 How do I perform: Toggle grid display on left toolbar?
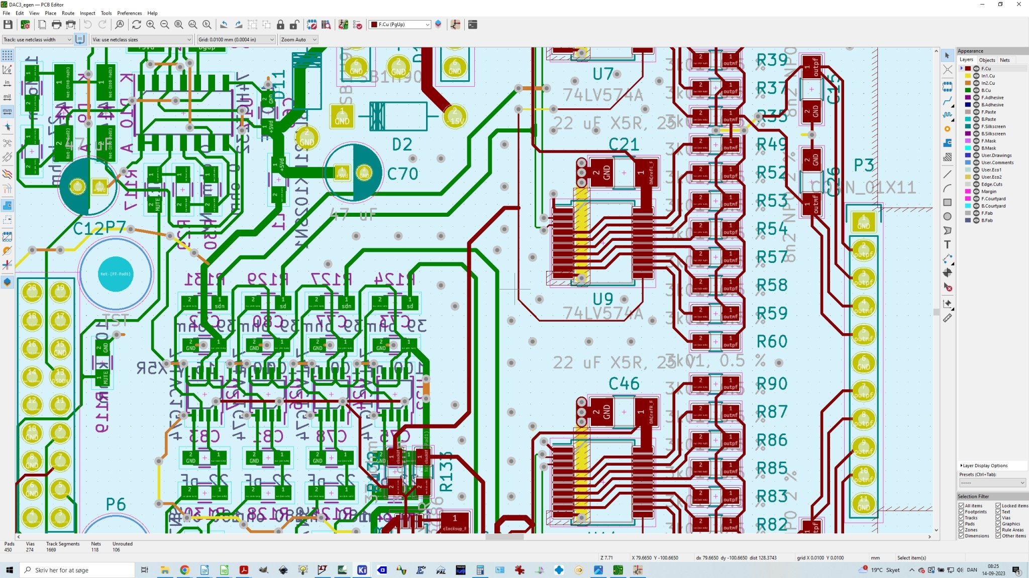tap(7, 55)
